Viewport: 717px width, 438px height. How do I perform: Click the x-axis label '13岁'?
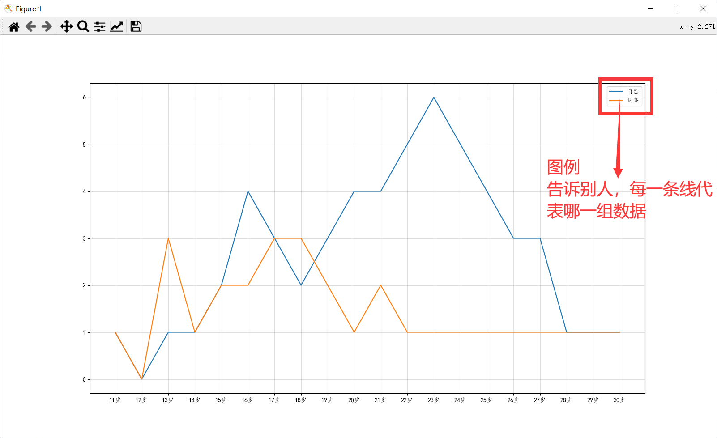point(168,400)
